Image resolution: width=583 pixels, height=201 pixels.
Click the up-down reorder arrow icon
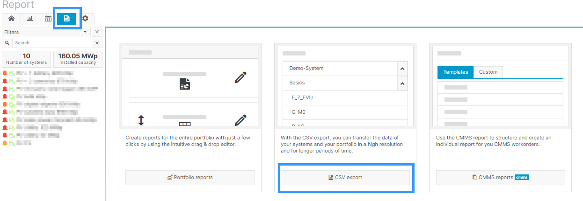click(x=141, y=120)
